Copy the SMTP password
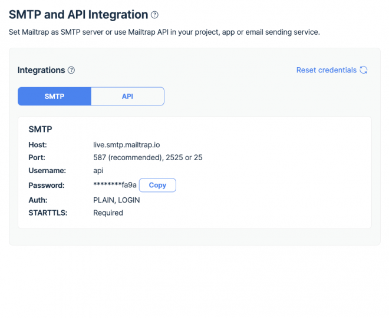Viewport: 389px width, 318px height. coord(157,185)
